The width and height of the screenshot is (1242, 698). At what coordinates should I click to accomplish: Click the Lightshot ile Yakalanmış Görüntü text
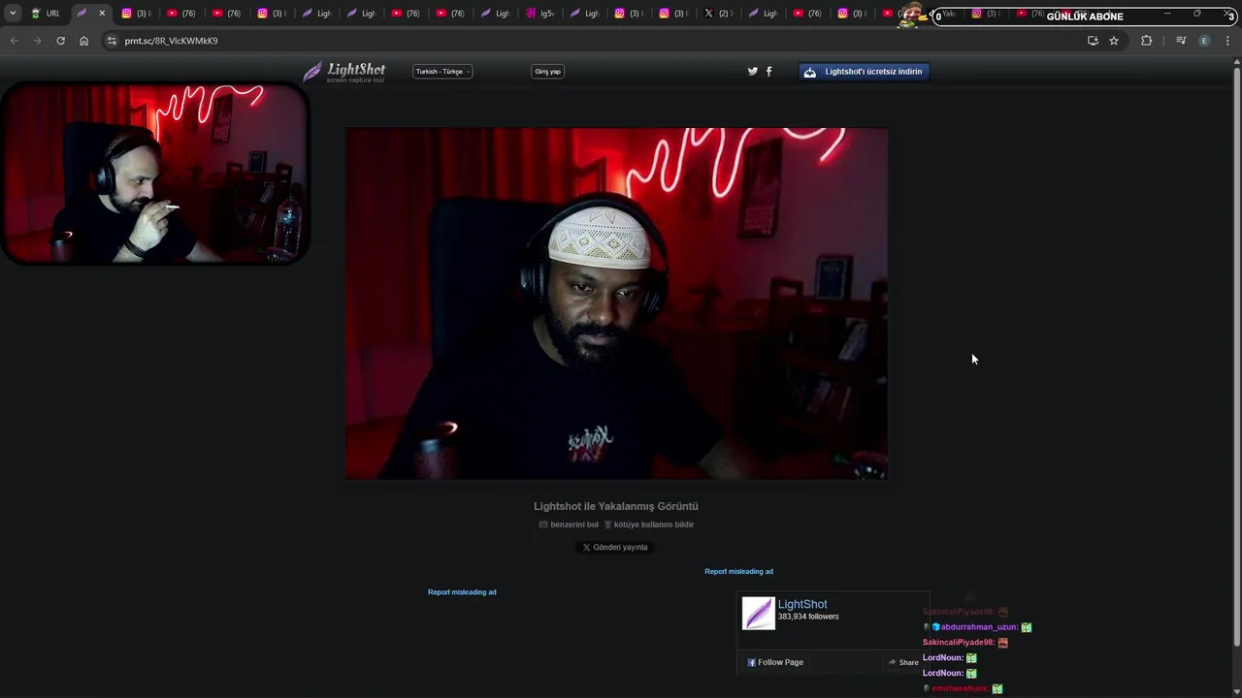[x=616, y=506]
